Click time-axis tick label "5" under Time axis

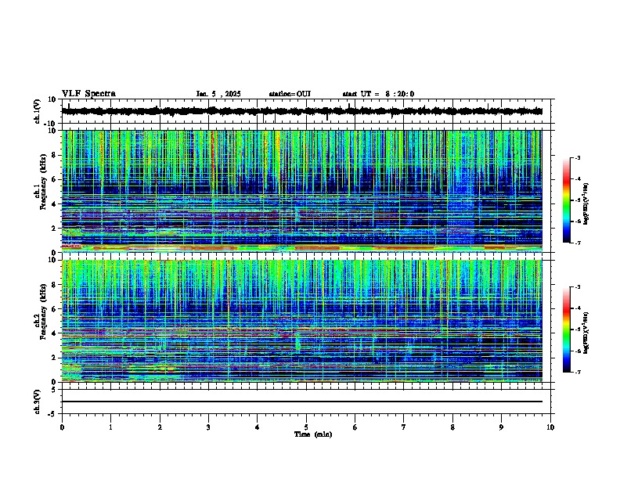coord(306,427)
